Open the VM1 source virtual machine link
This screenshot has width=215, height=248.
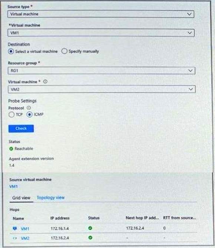pos(13,186)
